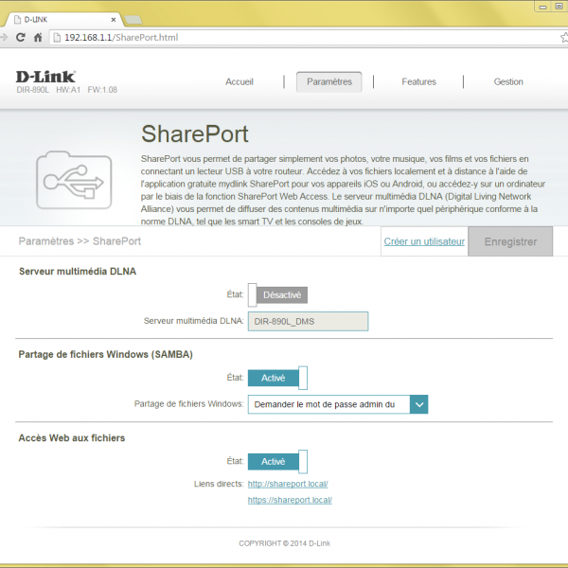Image resolution: width=568 pixels, height=568 pixels.
Task: Close the D-LINK browser tab
Action: click(x=111, y=18)
